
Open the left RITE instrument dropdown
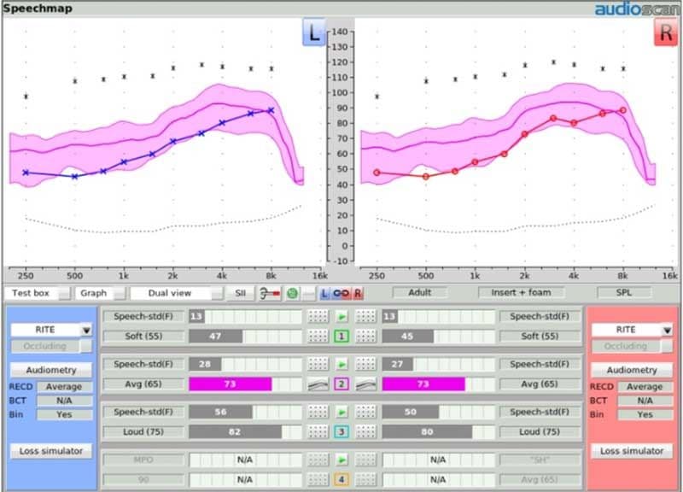pos(85,330)
